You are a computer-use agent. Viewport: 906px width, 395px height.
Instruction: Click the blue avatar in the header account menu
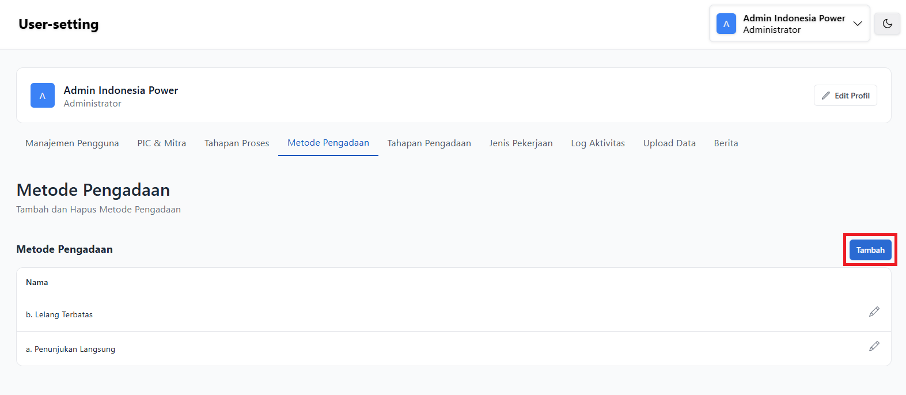(x=726, y=24)
